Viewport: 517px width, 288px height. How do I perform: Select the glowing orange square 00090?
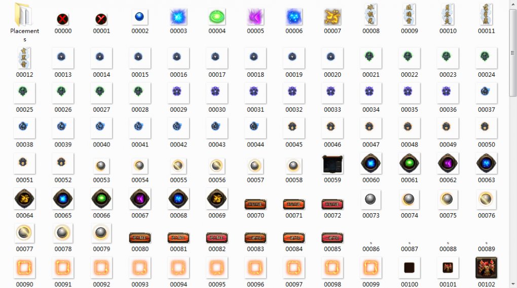pyautogui.click(x=24, y=268)
